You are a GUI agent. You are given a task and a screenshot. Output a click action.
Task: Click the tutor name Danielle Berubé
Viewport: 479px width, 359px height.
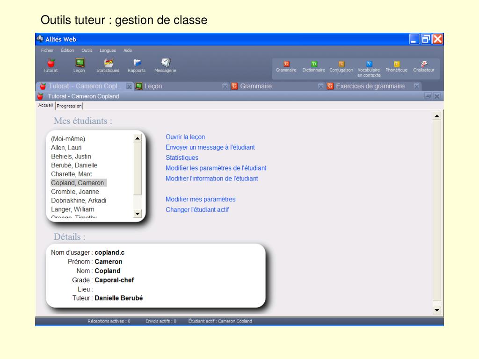[x=118, y=298]
